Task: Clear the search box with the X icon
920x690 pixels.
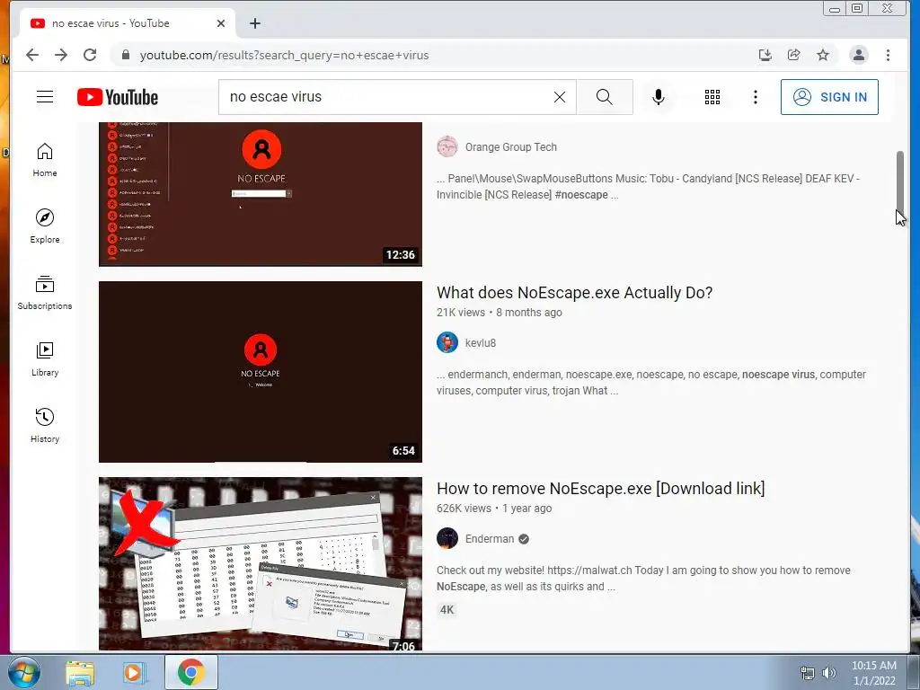Action: (x=560, y=97)
